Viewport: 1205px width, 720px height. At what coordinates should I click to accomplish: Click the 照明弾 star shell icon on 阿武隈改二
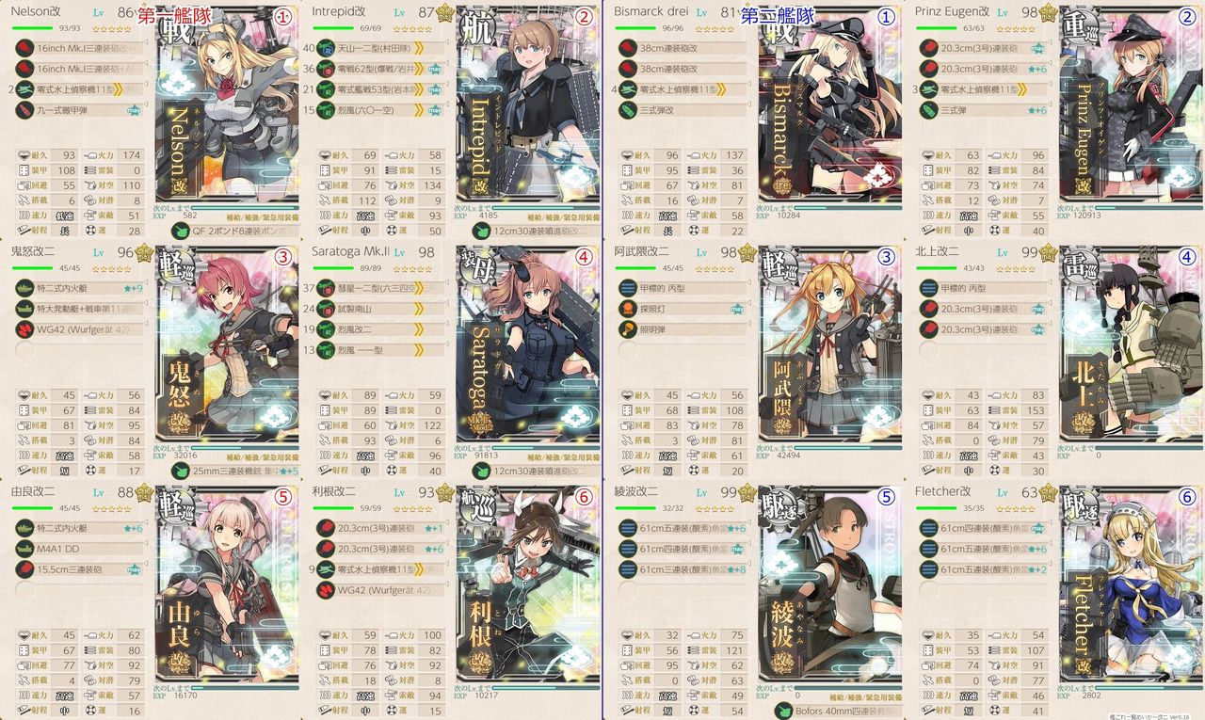(x=628, y=328)
